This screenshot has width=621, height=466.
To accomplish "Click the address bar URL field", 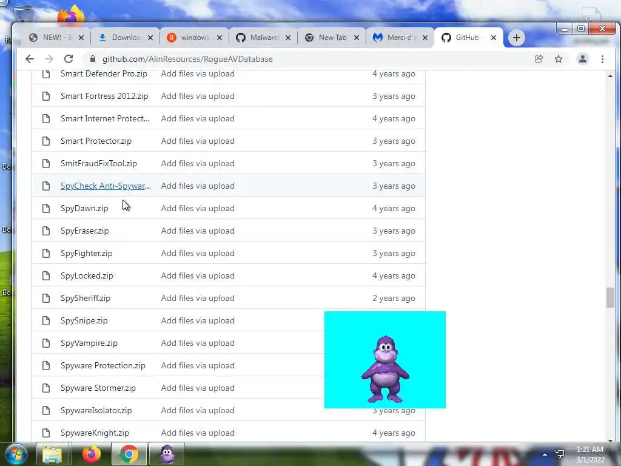I will pyautogui.click(x=309, y=59).
